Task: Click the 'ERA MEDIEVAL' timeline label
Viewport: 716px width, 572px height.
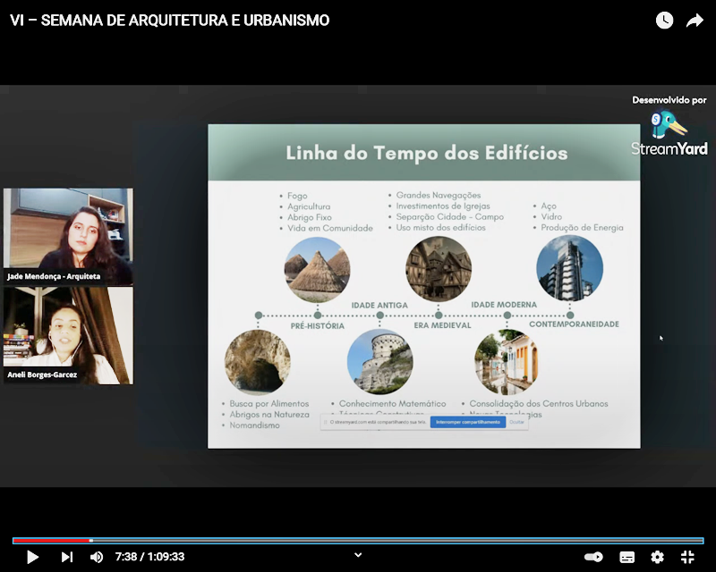Action: click(x=442, y=325)
